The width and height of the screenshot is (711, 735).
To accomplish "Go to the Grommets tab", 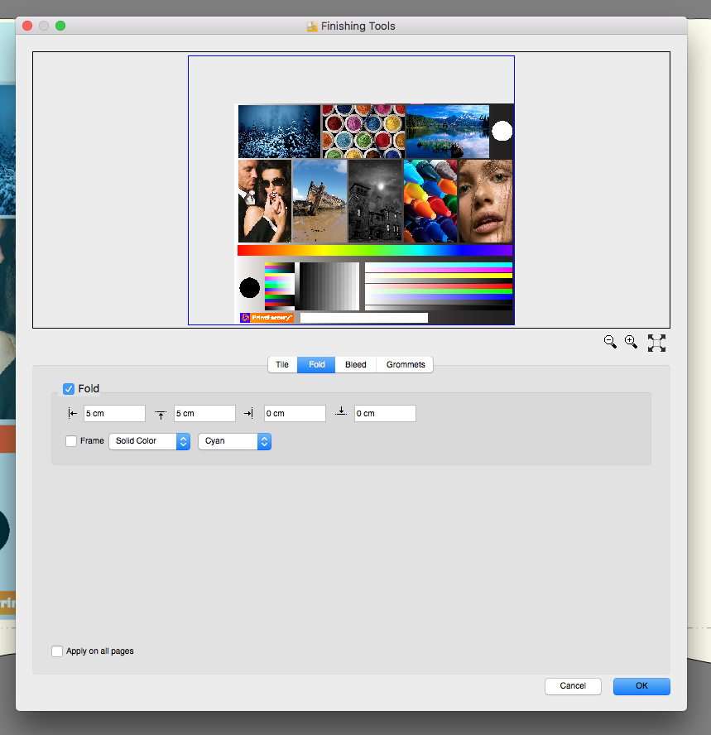I will (x=406, y=365).
